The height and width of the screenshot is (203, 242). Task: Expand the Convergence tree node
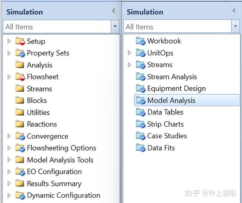click(x=9, y=136)
